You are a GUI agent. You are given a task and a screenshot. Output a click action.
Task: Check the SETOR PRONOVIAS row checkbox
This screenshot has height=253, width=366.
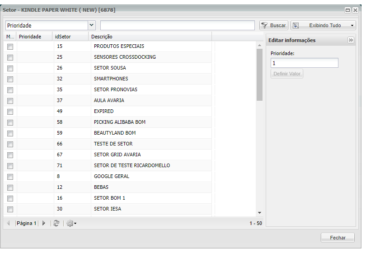pyautogui.click(x=10, y=90)
